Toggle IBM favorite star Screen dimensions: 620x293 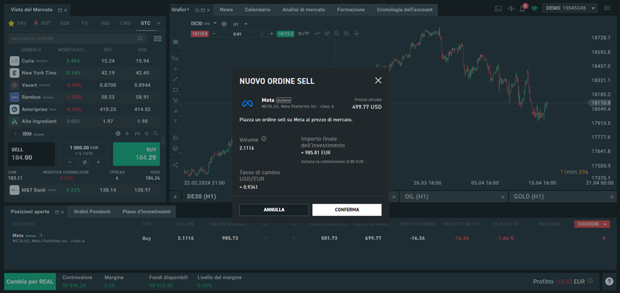(146, 134)
